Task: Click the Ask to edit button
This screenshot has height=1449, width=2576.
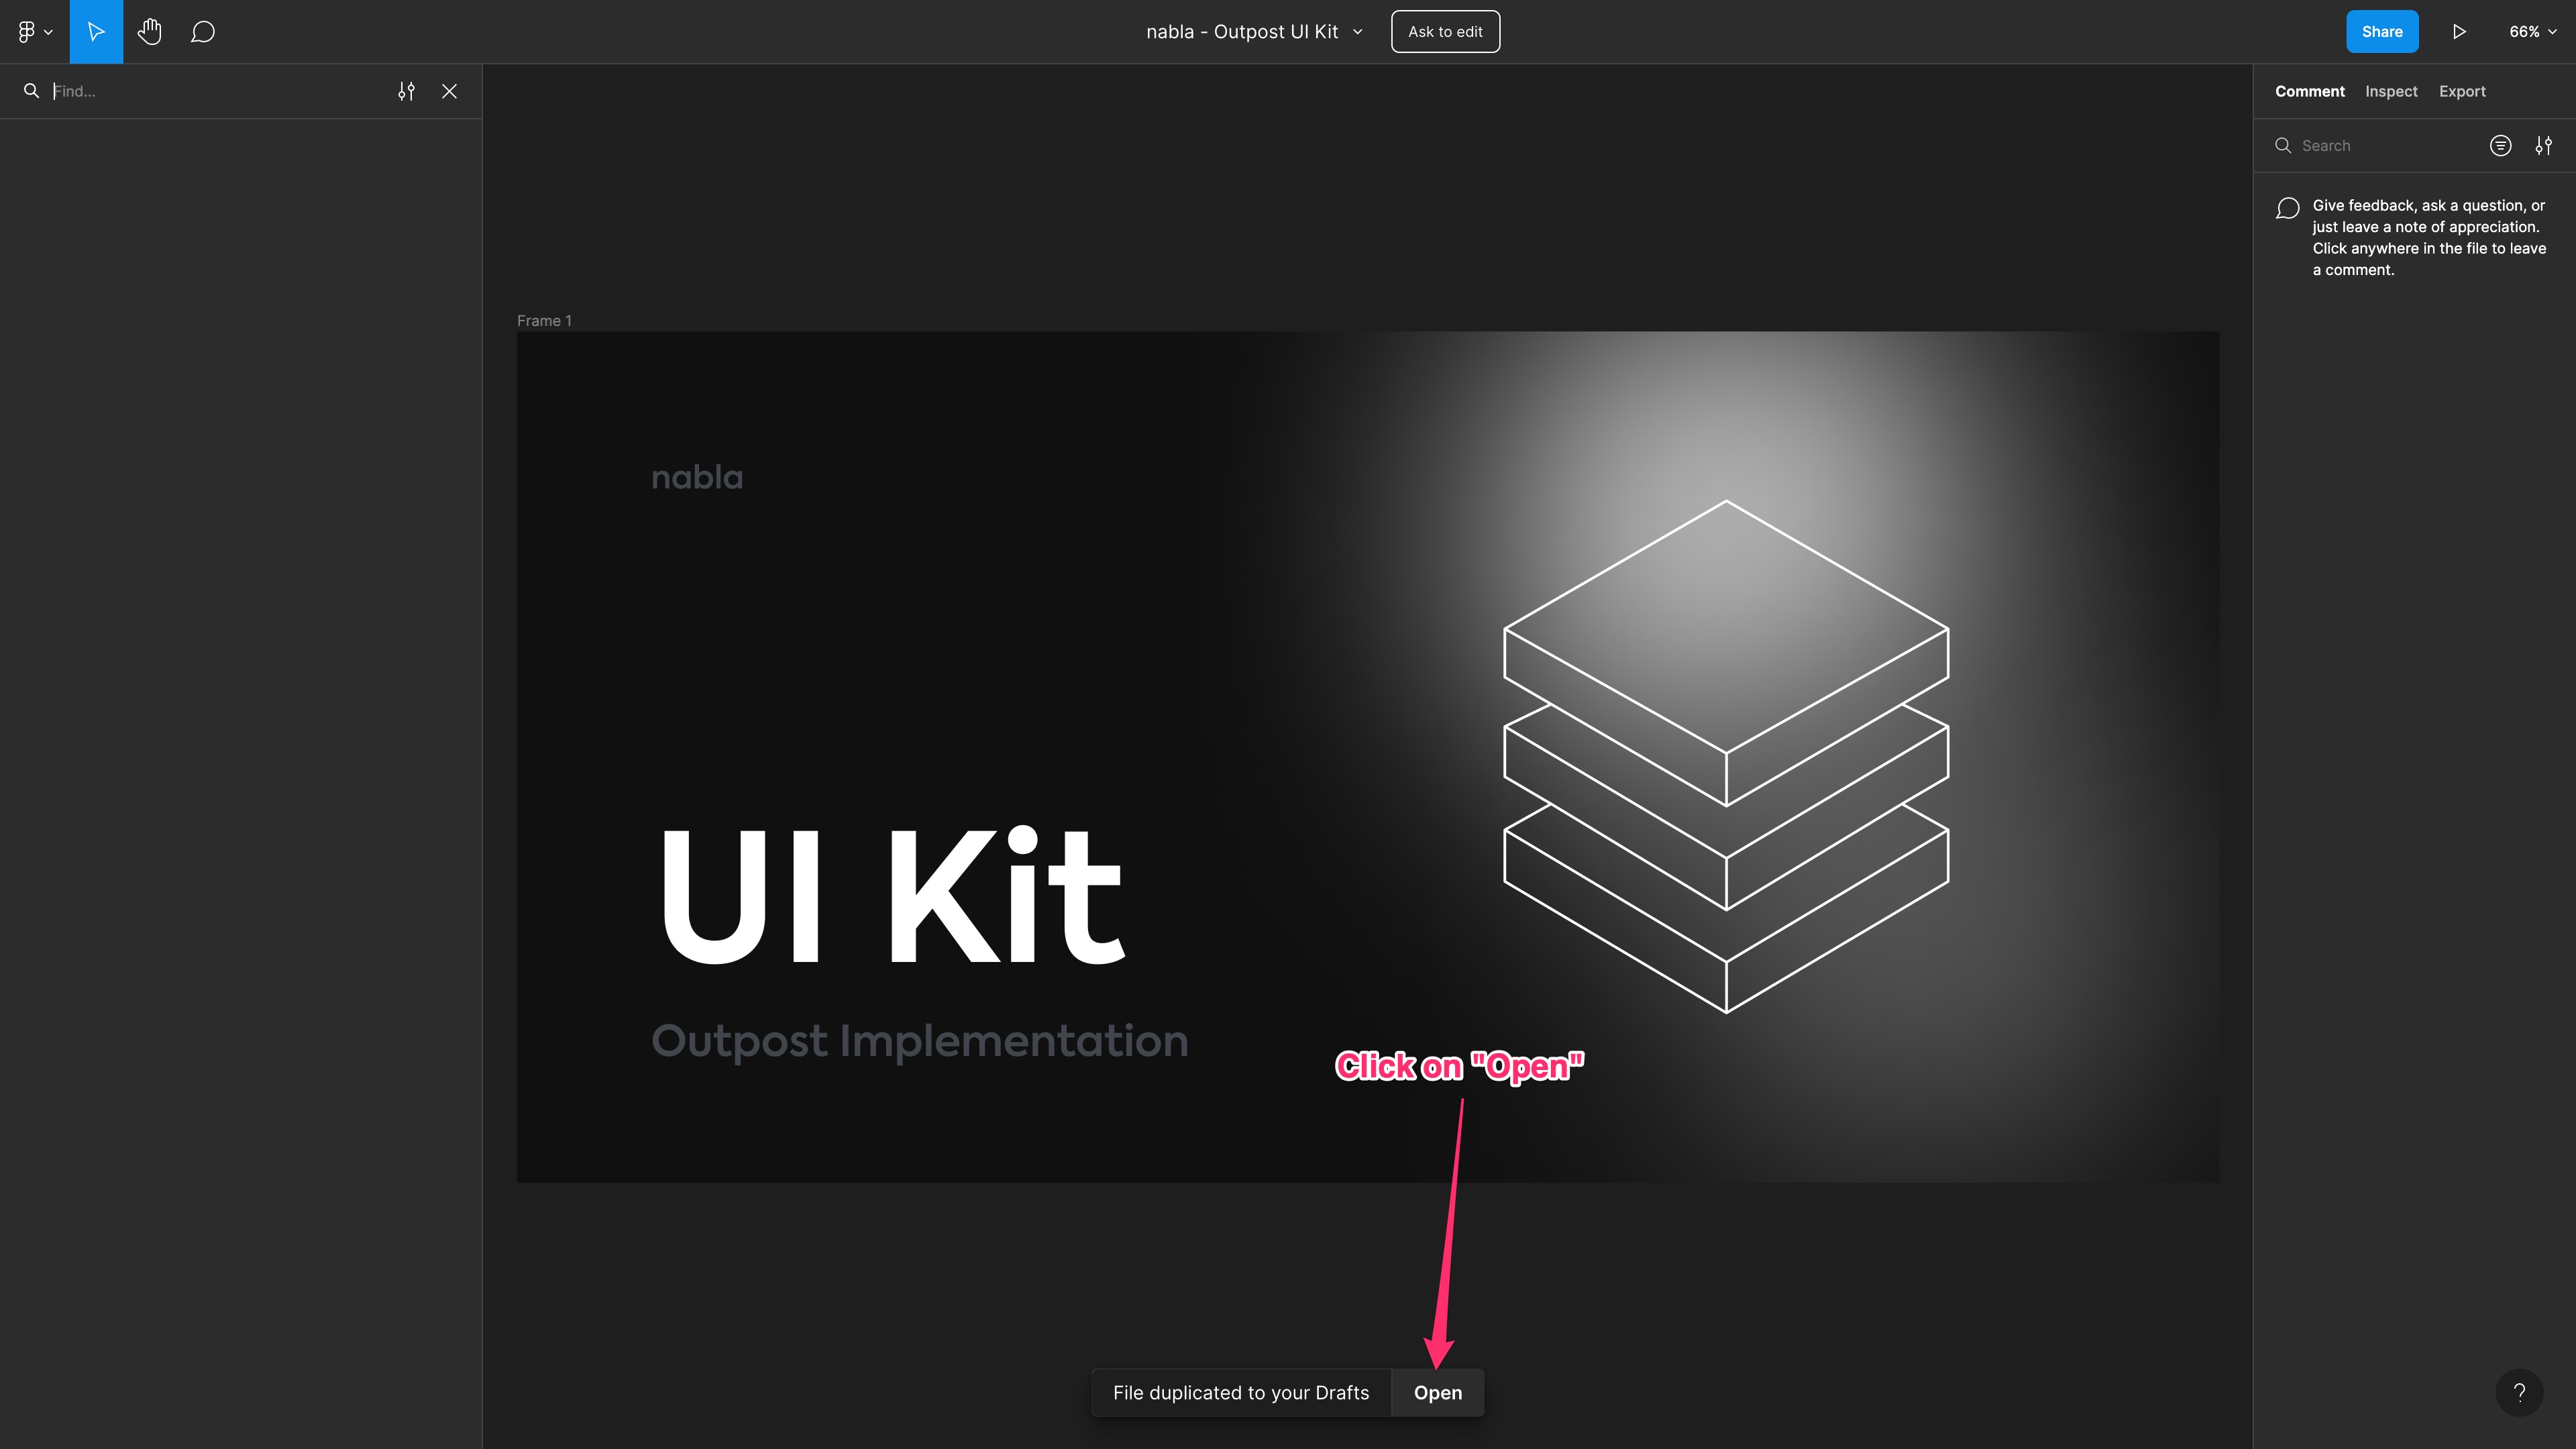Action: pos(1445,32)
